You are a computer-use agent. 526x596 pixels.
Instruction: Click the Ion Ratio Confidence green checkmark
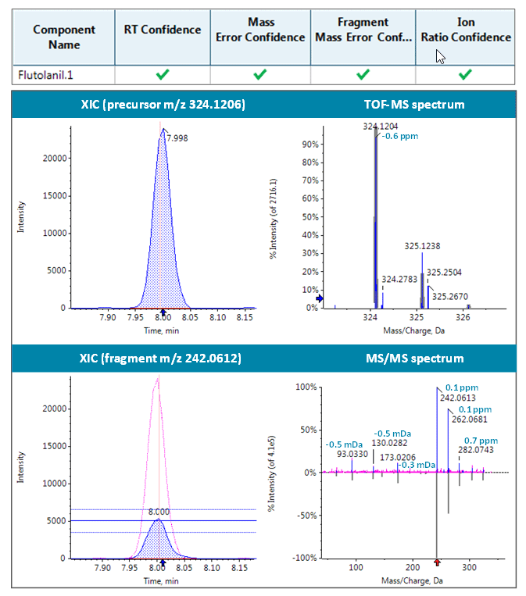point(465,75)
